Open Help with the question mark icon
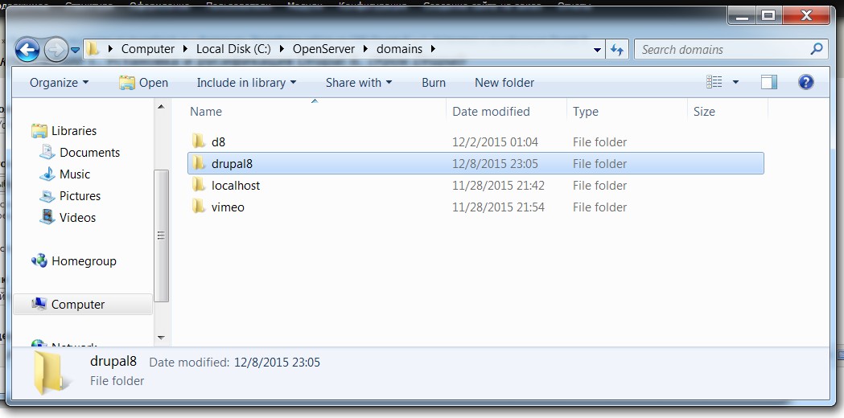This screenshot has height=418, width=844. point(806,82)
